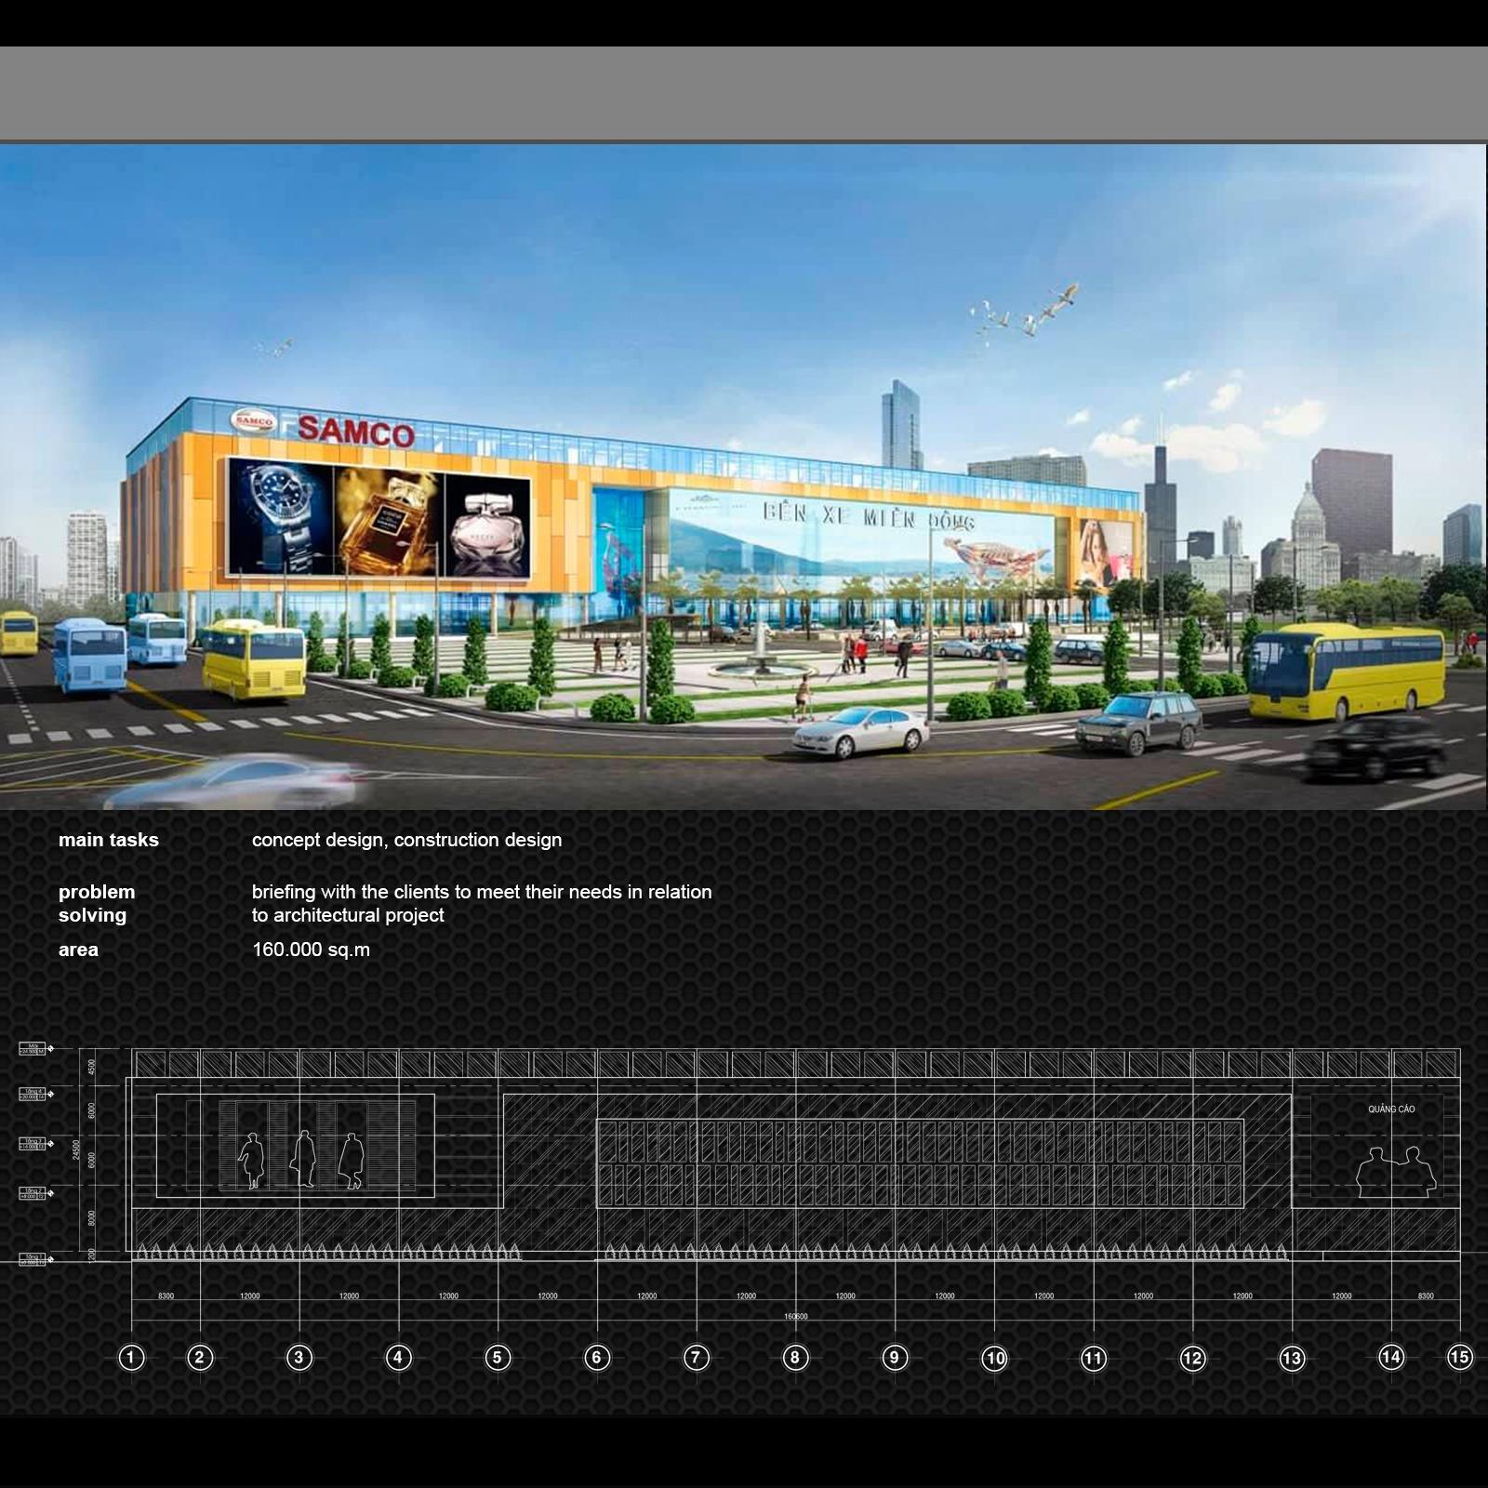Click the two-person silhouette under QUẢNG CÁO
Image resolution: width=1488 pixels, height=1488 pixels.
click(1396, 1172)
